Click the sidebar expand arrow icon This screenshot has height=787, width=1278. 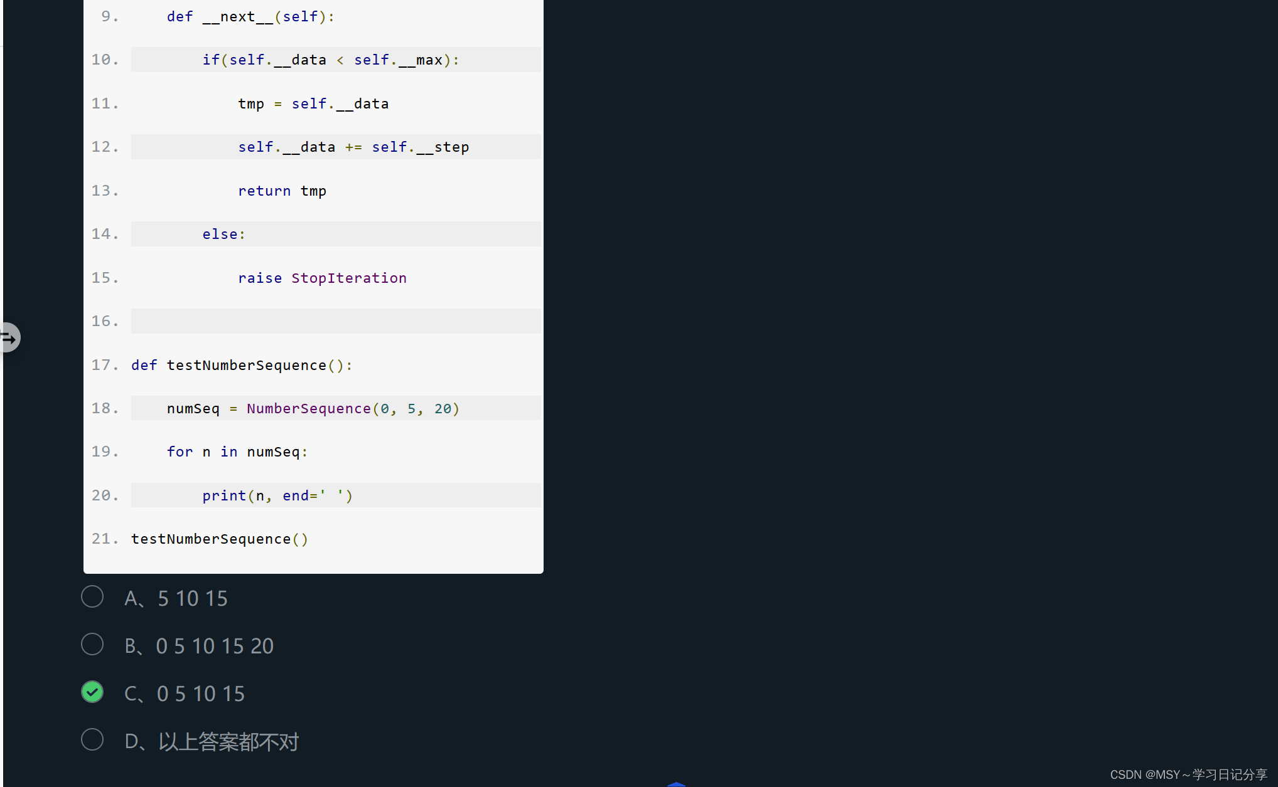[9, 338]
